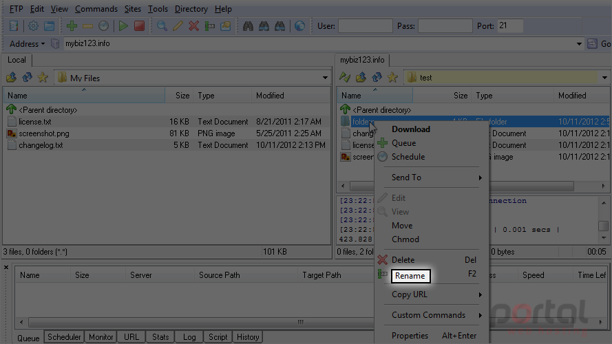Switch to the Log bottom tab

[x=189, y=337]
